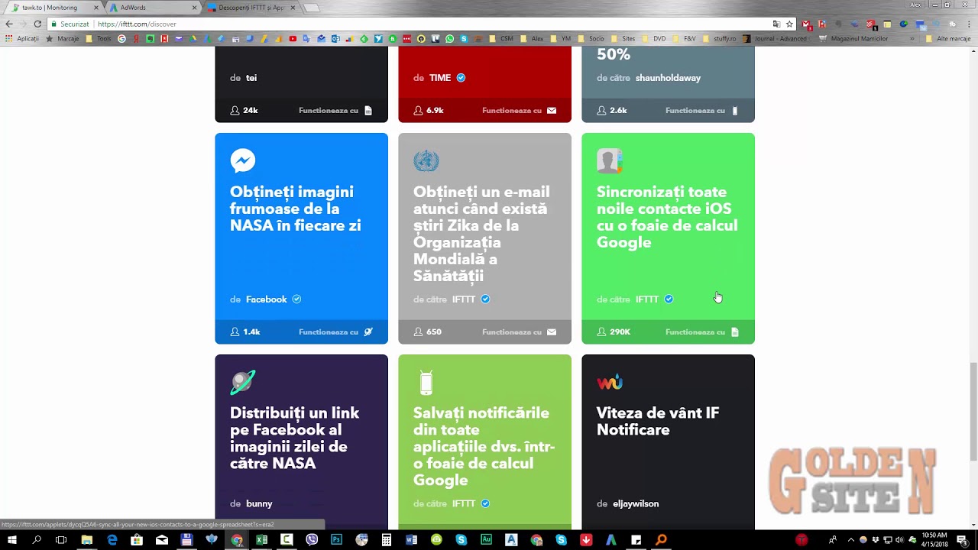The height and width of the screenshot is (550, 978).
Task: Click the Facebook Messenger icon on the NASA card
Action: [242, 160]
